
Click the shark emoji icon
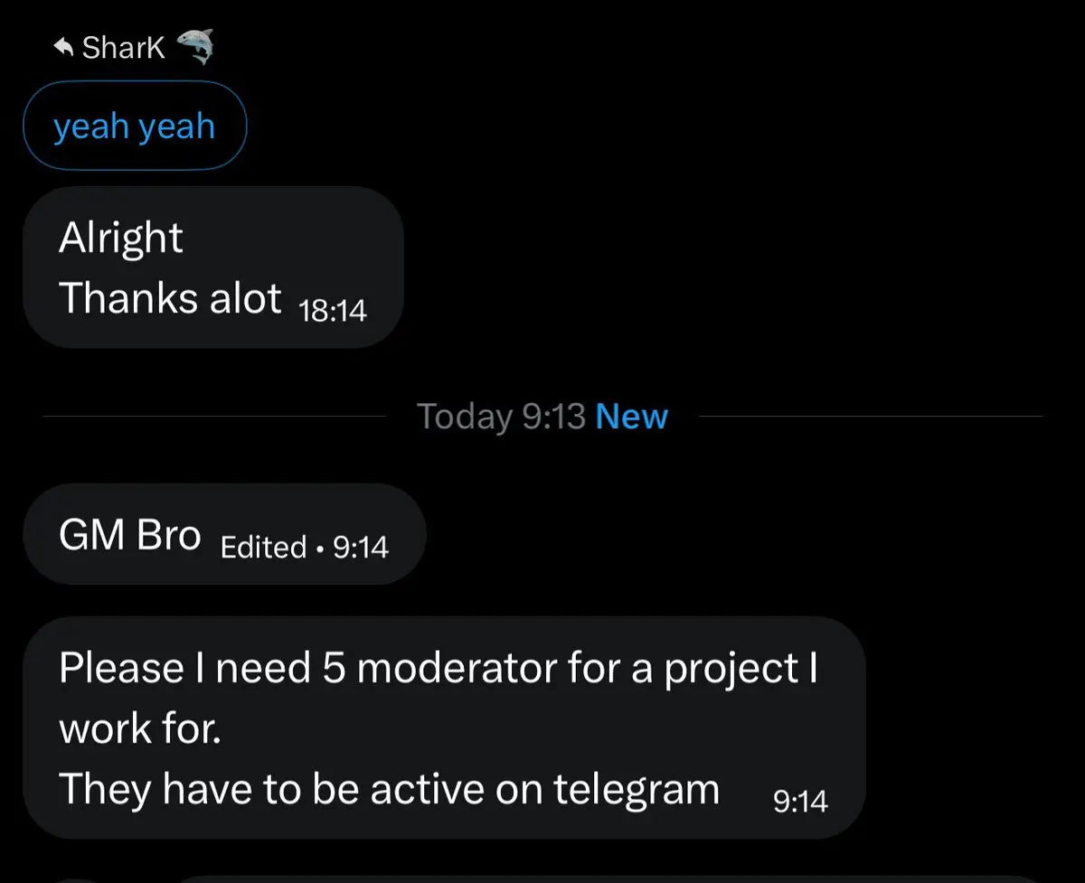click(x=195, y=47)
